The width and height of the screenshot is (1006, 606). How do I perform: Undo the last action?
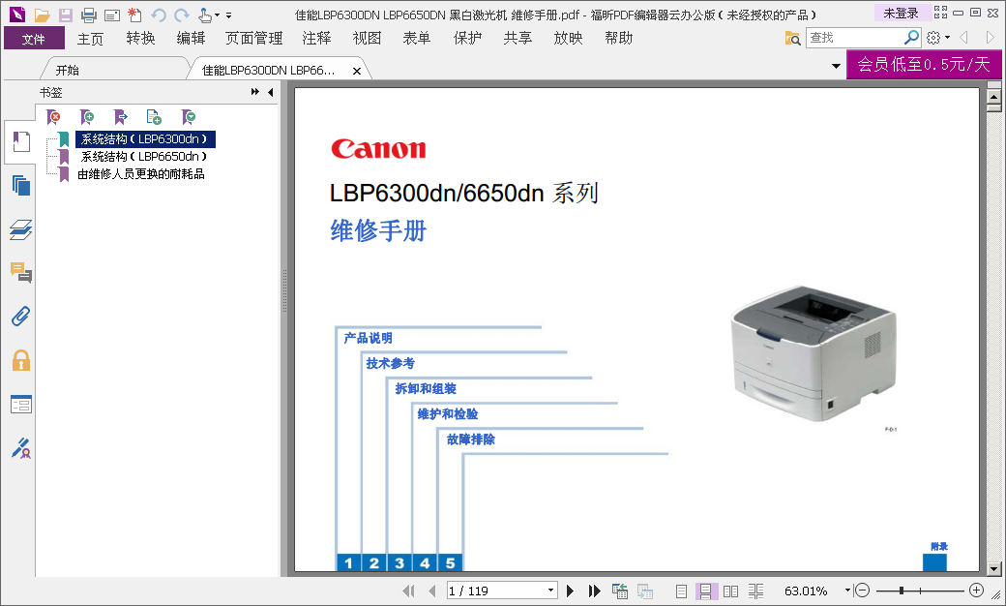[x=159, y=15]
